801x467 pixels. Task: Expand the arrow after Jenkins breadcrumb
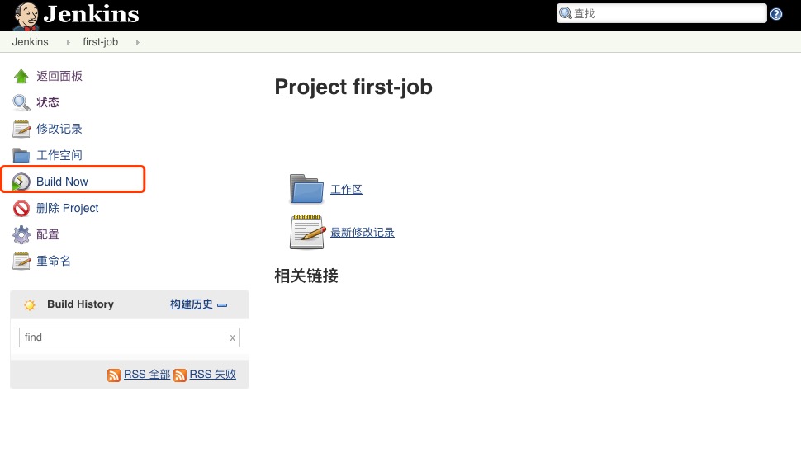point(68,42)
